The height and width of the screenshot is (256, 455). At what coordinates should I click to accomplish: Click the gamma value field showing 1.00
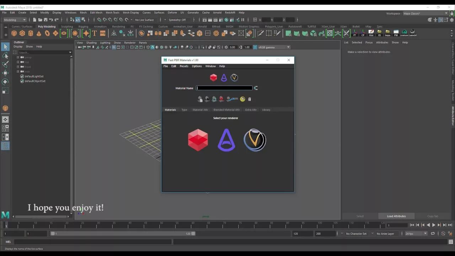247,47
